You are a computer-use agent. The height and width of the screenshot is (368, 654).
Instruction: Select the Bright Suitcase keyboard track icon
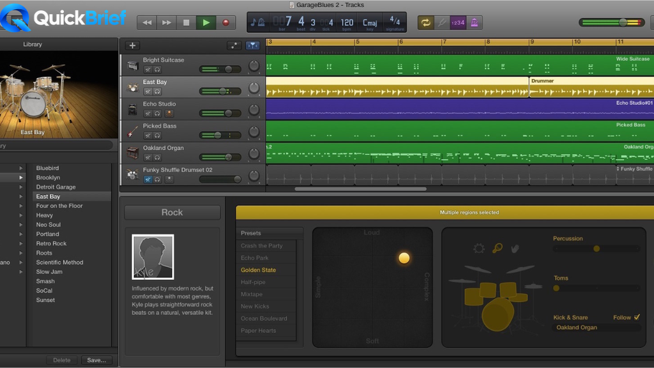point(133,66)
